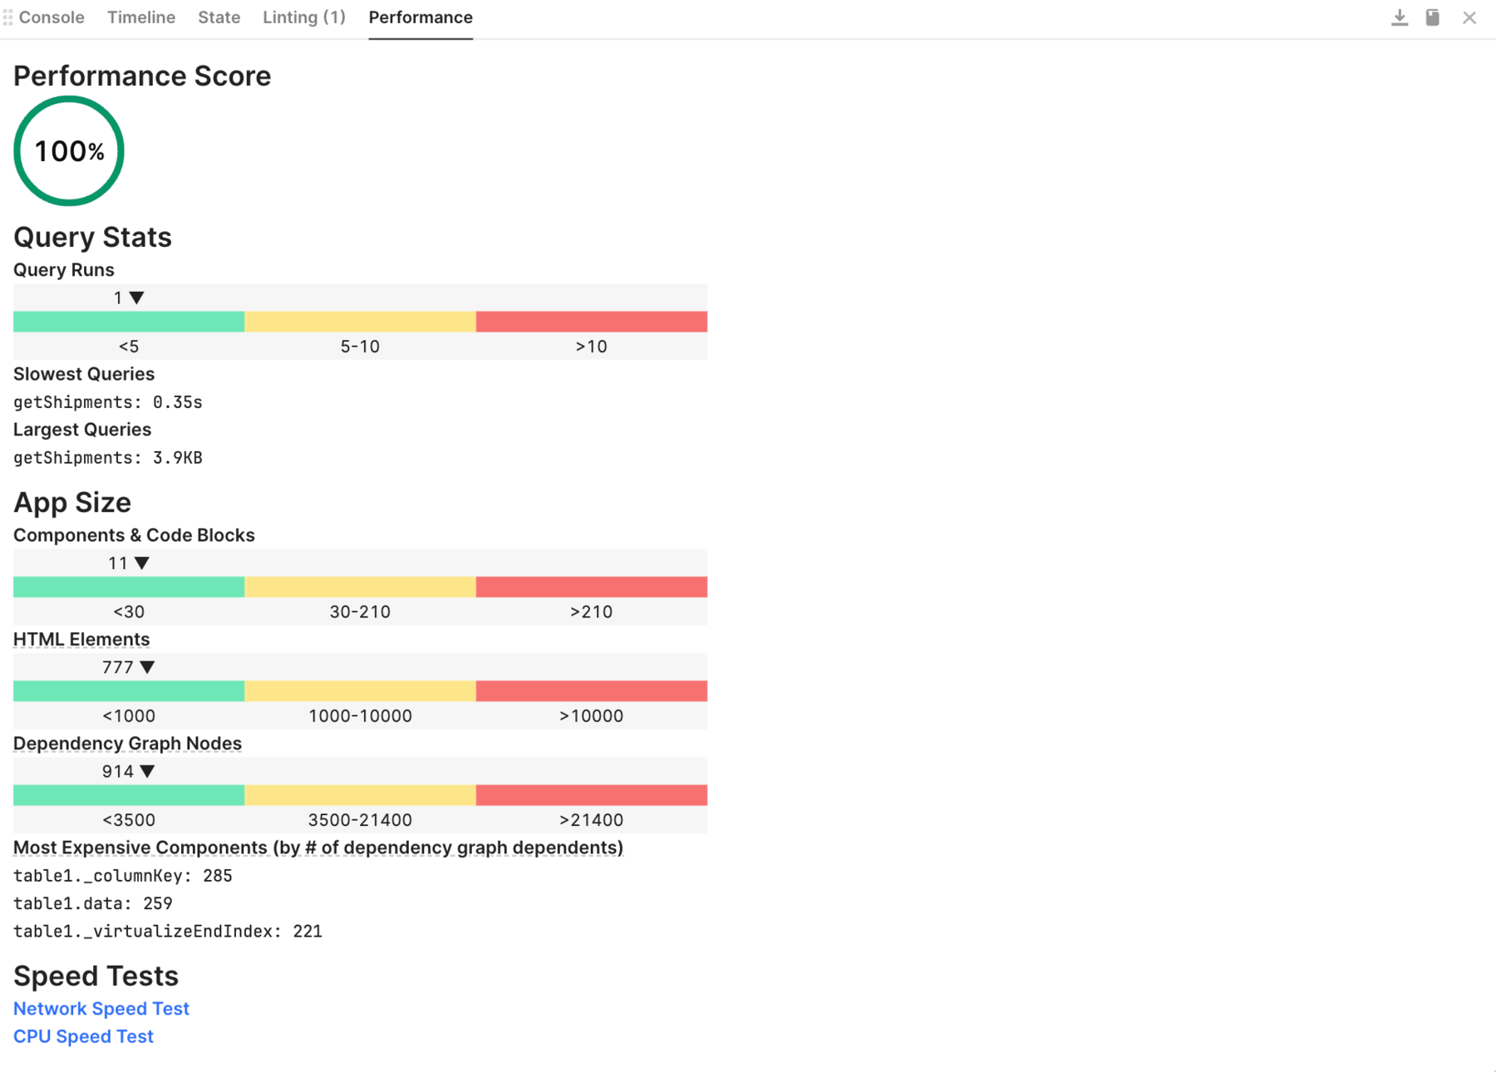Click the Largest Queries label

[x=82, y=430]
